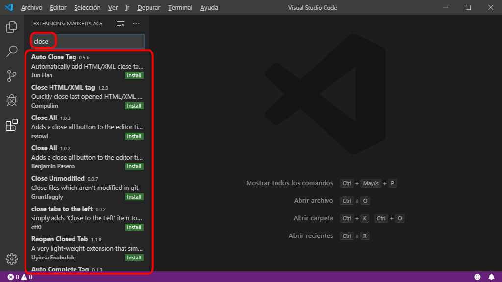Click the 'Abrir carpeta' hint text

313,218
